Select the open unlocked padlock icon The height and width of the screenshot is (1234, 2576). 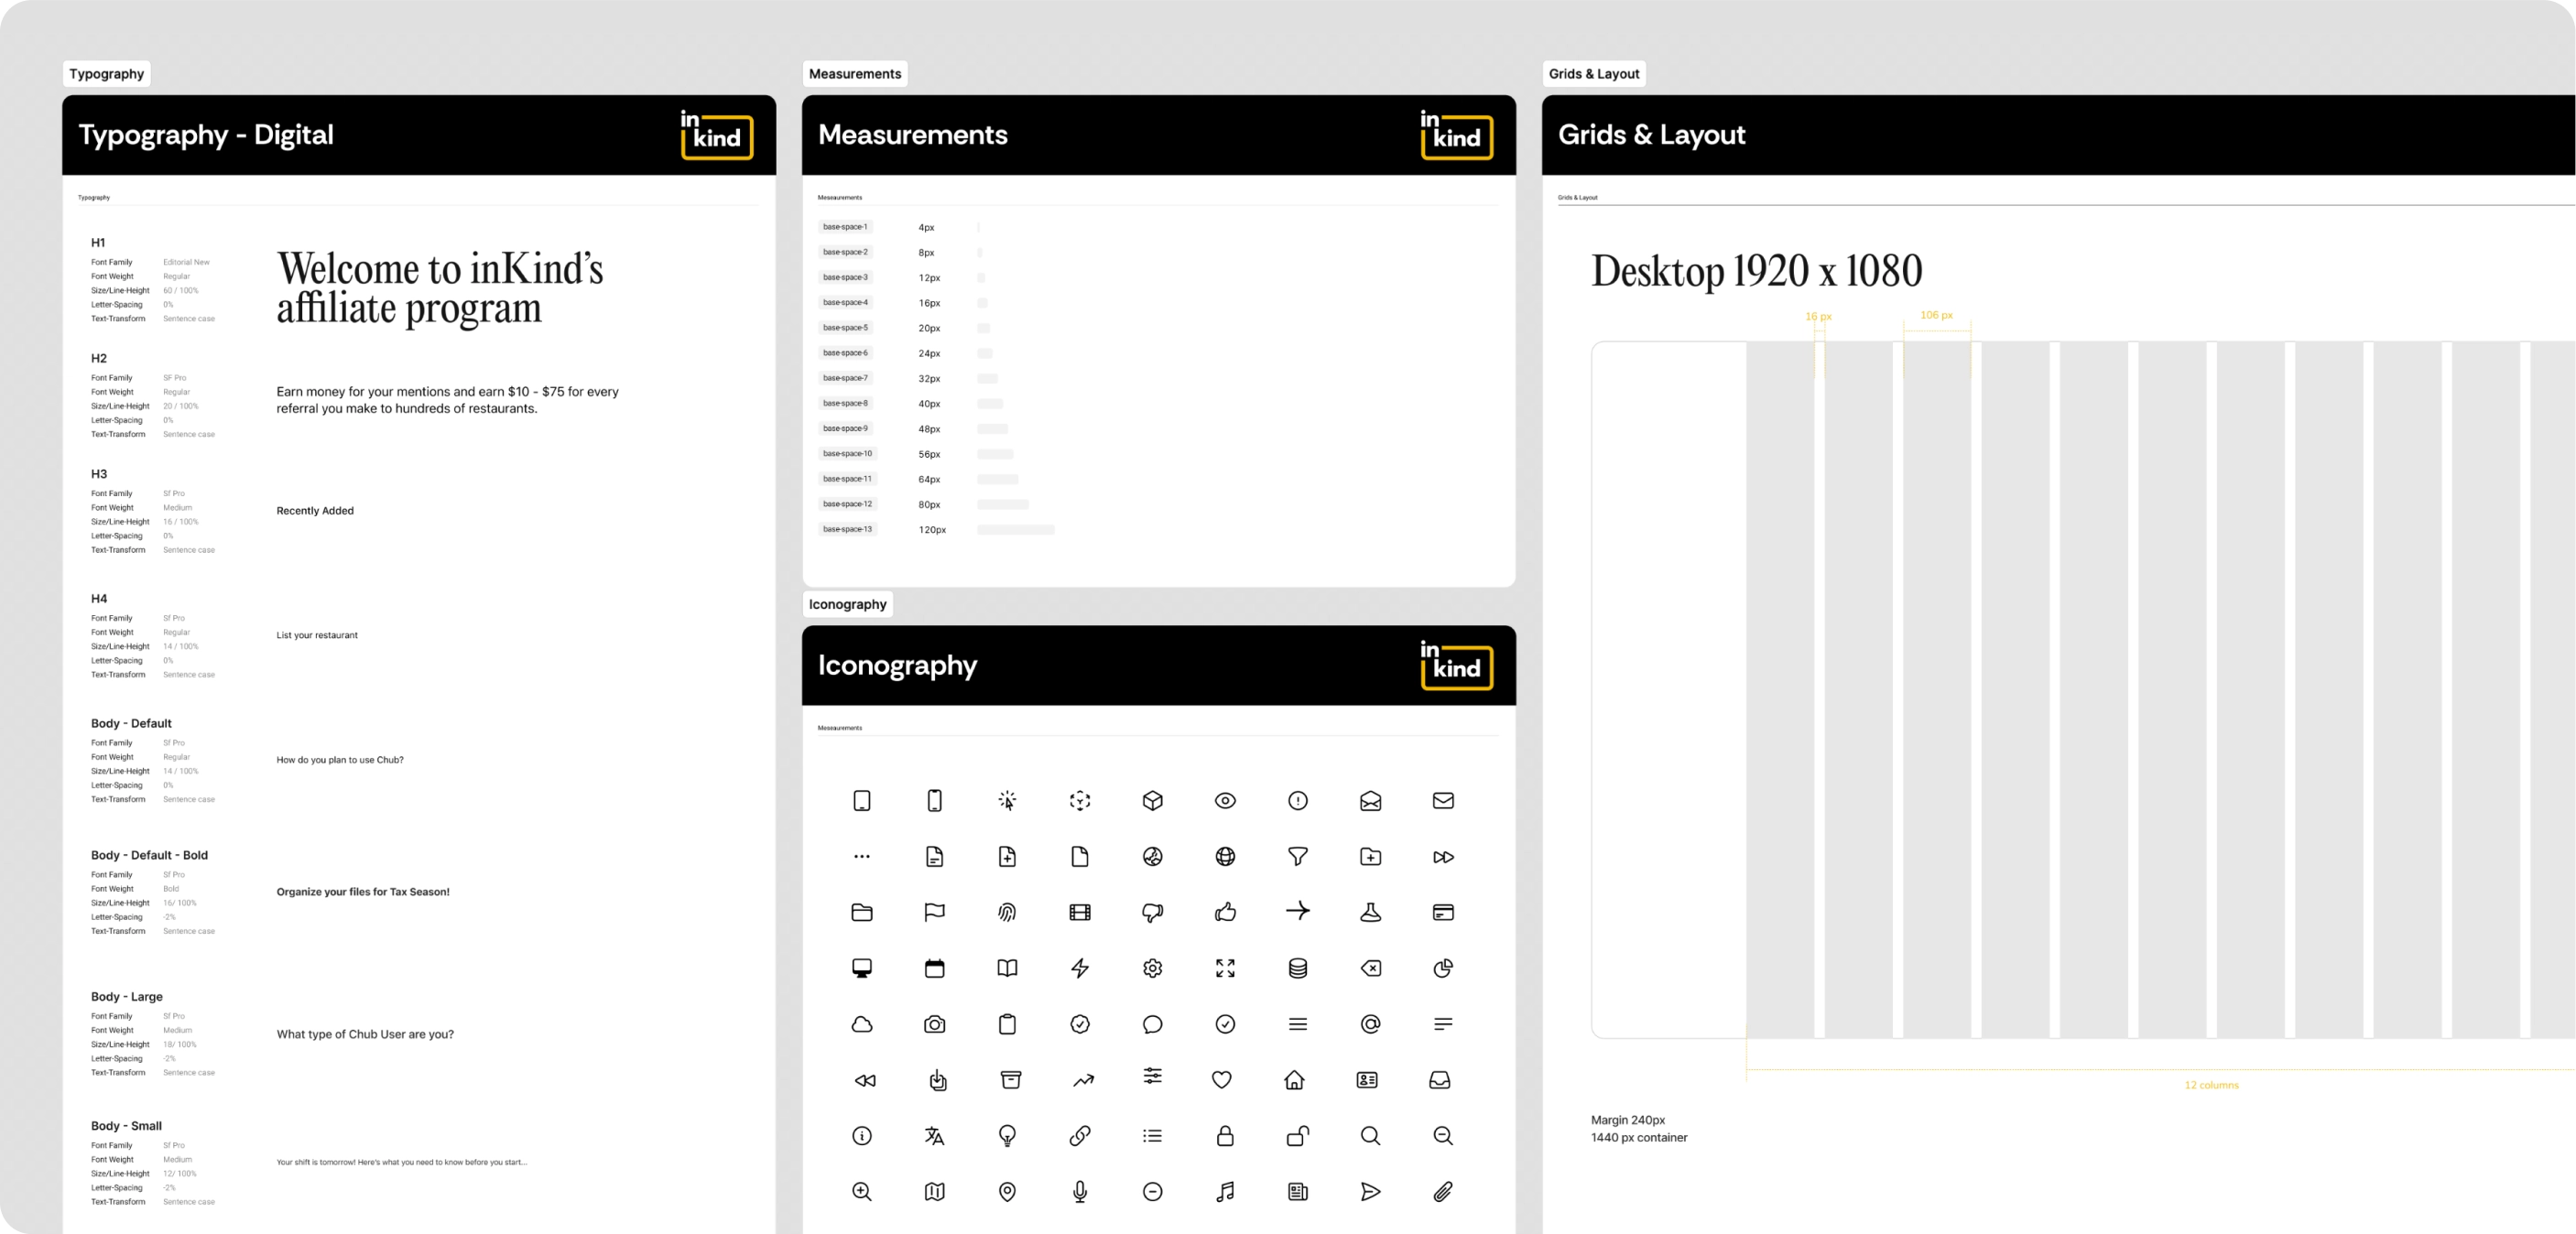pos(1297,1136)
